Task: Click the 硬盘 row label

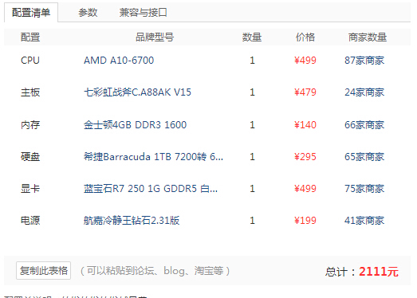Action: coord(30,157)
